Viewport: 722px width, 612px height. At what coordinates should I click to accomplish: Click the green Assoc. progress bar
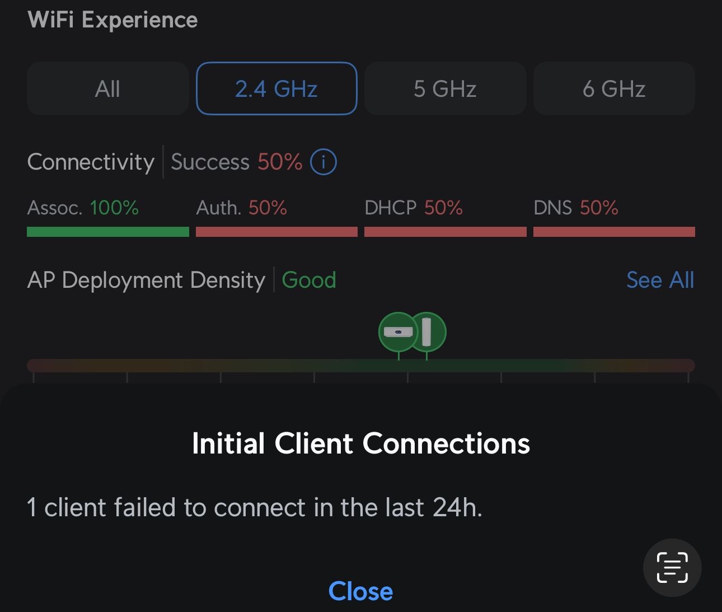pos(107,232)
